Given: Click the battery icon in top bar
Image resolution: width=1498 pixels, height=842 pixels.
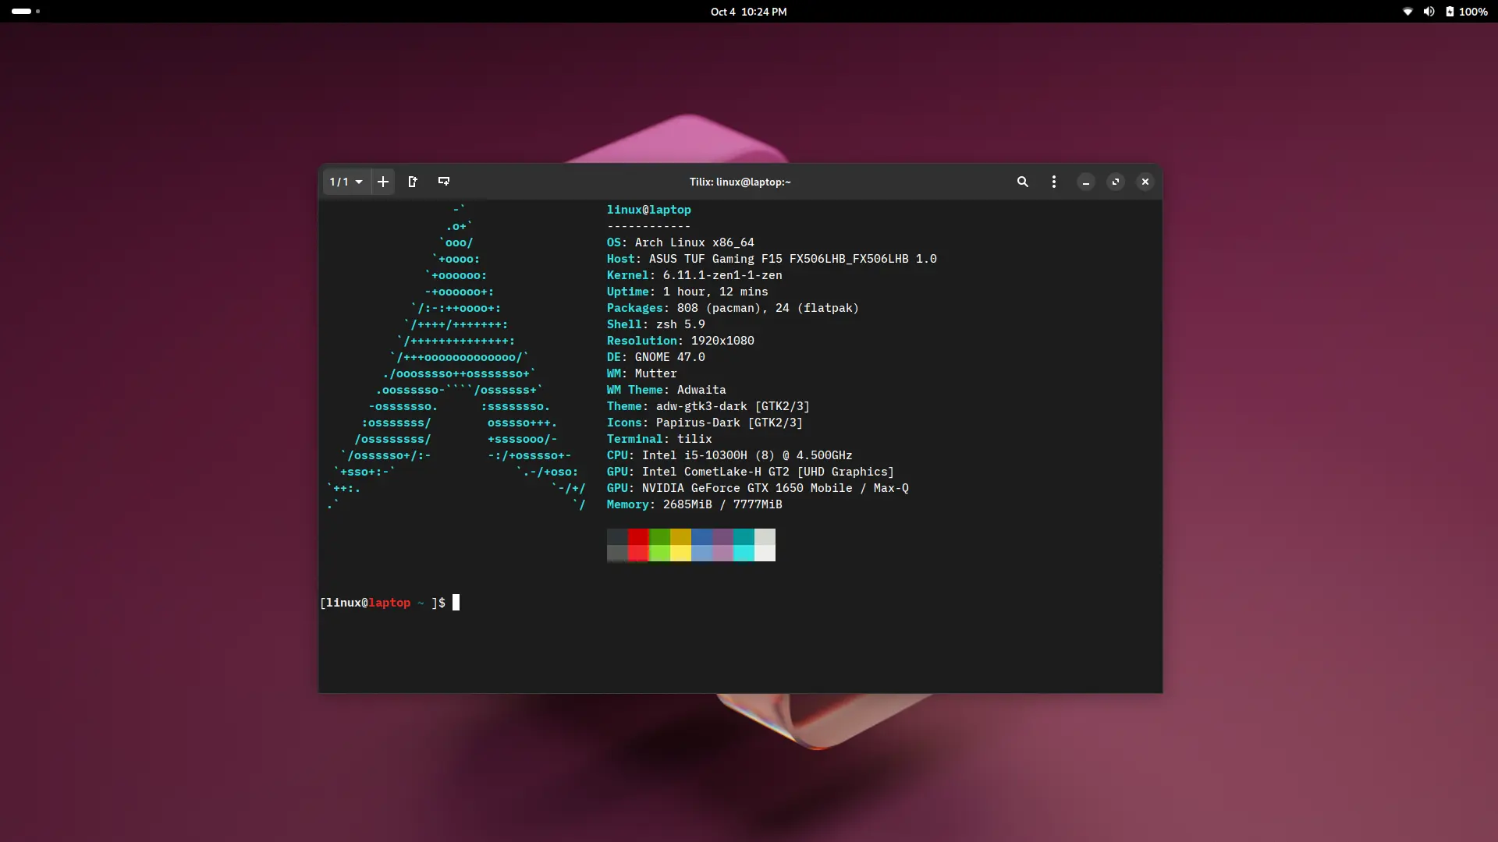Looking at the screenshot, I should tap(1450, 12).
